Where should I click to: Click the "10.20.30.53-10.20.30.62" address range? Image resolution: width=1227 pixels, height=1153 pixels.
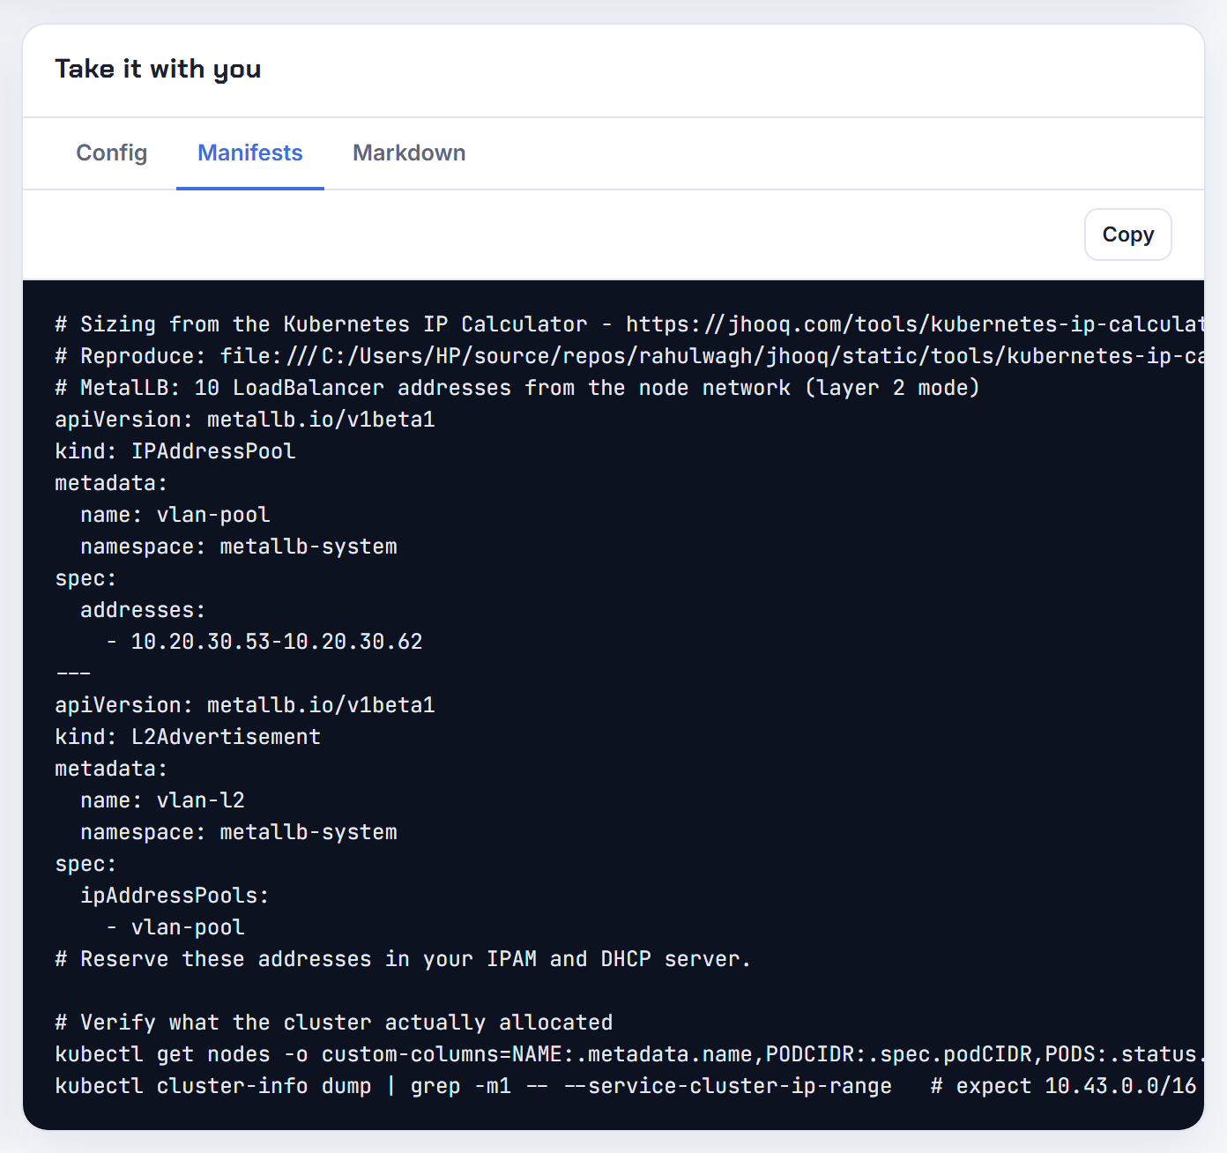click(277, 642)
